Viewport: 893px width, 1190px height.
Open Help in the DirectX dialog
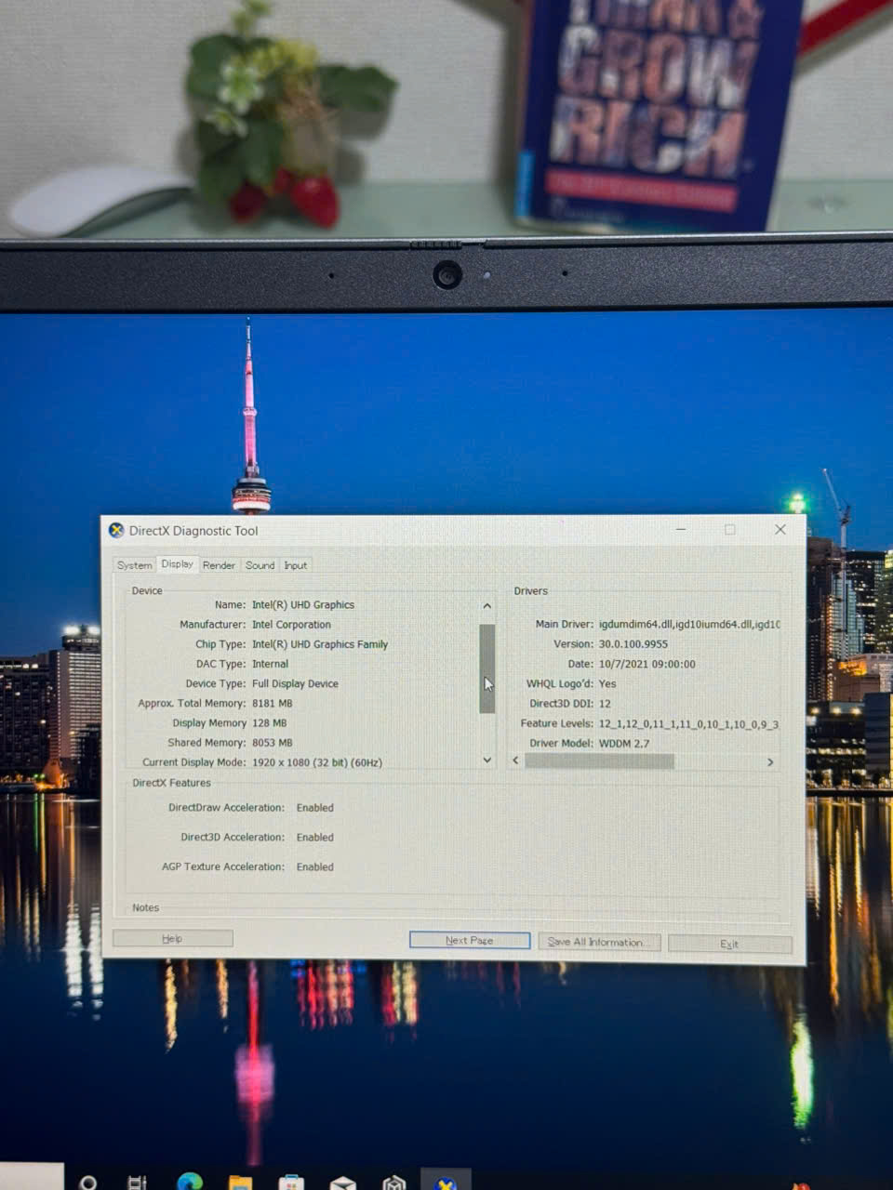coord(172,939)
